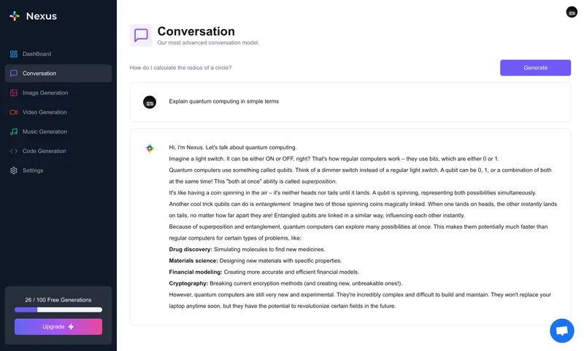Click the Nexus avatar in the response

[150, 148]
